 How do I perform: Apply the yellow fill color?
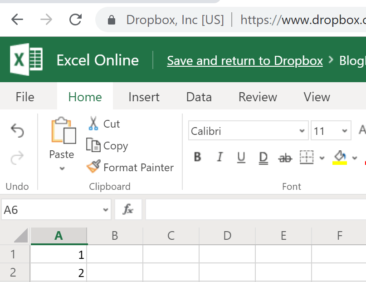(x=340, y=157)
